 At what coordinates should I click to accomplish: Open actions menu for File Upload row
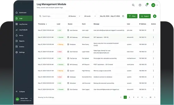point(153,58)
